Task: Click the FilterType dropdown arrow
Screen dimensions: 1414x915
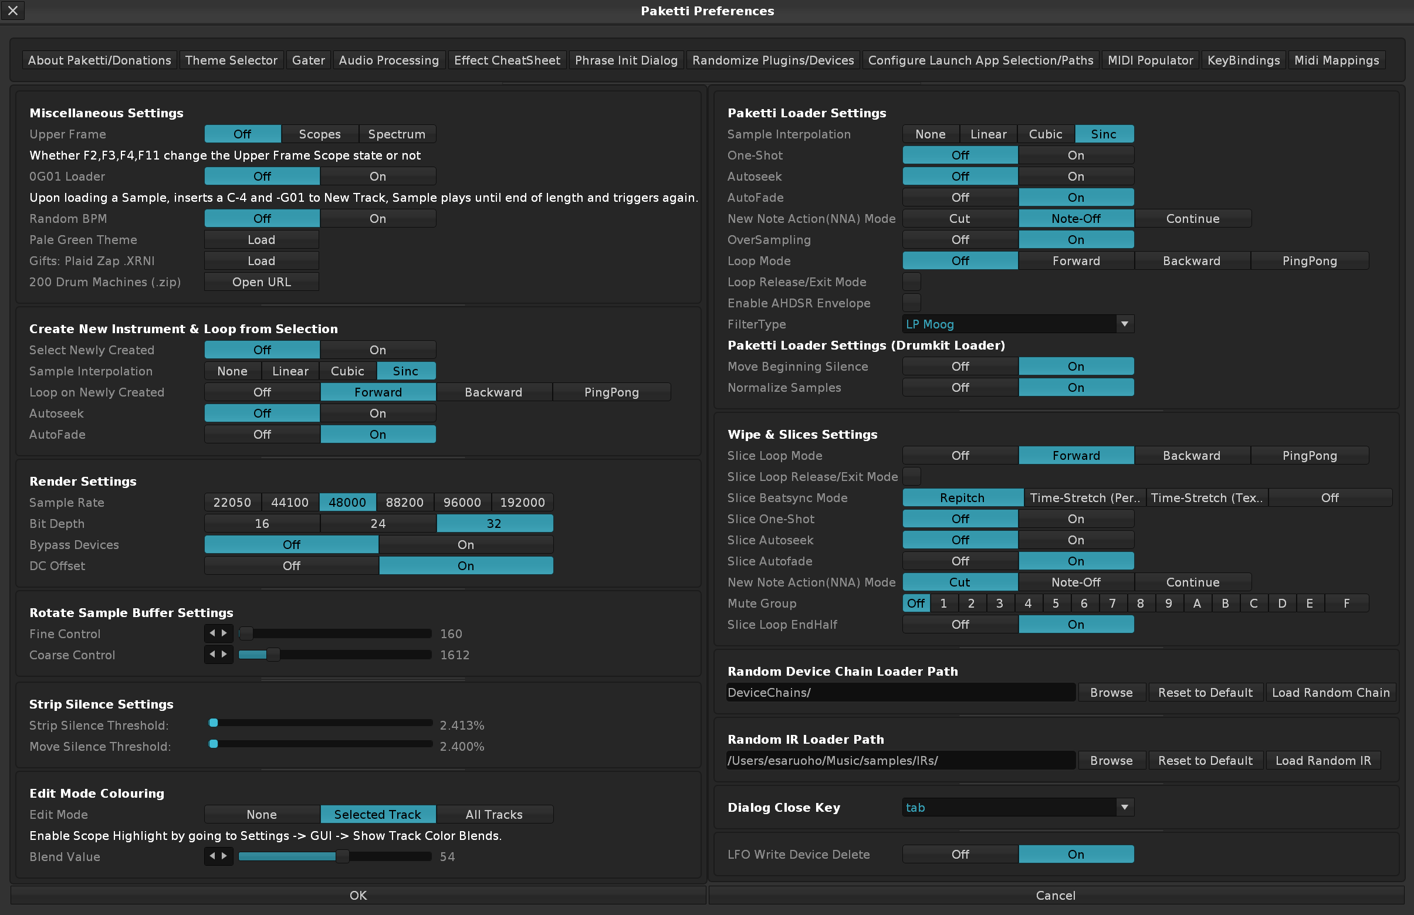Action: tap(1124, 324)
